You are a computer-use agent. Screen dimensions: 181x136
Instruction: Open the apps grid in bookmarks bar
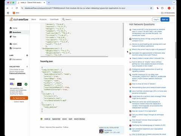point(8,13)
